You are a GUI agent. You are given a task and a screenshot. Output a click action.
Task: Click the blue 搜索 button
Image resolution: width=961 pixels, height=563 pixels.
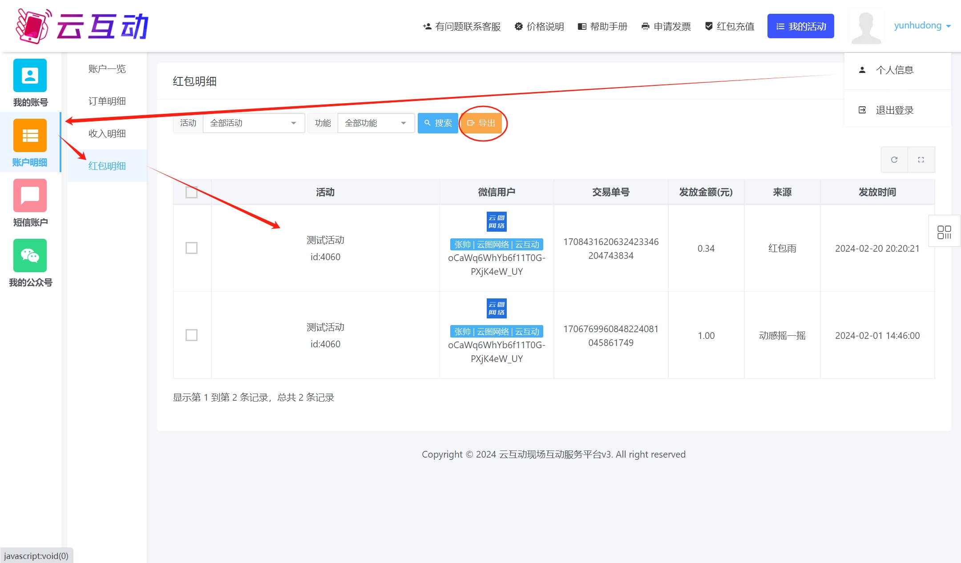438,123
